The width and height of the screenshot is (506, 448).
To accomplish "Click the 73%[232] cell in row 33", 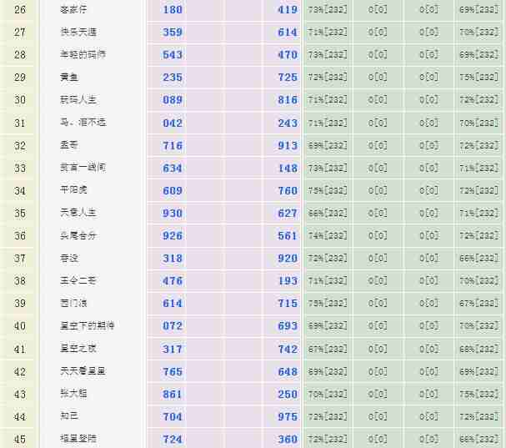I will tap(327, 168).
